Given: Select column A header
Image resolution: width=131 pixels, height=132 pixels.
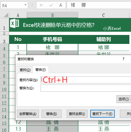Looking at the screenshot, I should pos(18,15).
